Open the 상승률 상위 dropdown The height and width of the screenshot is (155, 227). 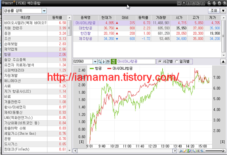click(44, 11)
